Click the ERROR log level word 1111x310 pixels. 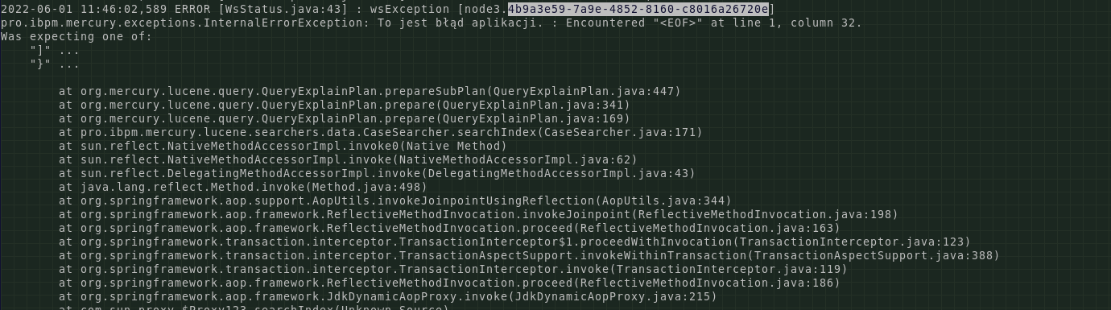192,9
